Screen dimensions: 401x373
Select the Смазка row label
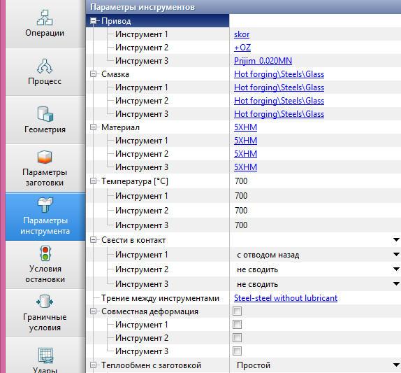coord(115,74)
